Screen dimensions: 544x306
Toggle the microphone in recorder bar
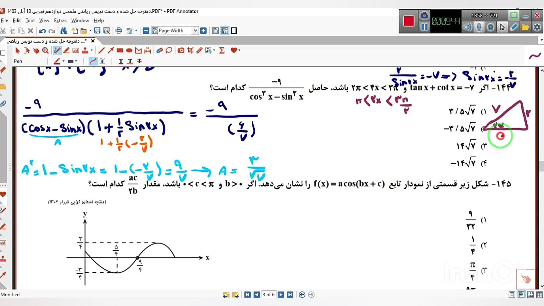(x=479, y=27)
